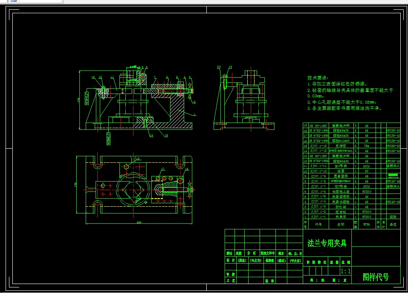Select code cell ZJ07.1-10

point(318,171)
